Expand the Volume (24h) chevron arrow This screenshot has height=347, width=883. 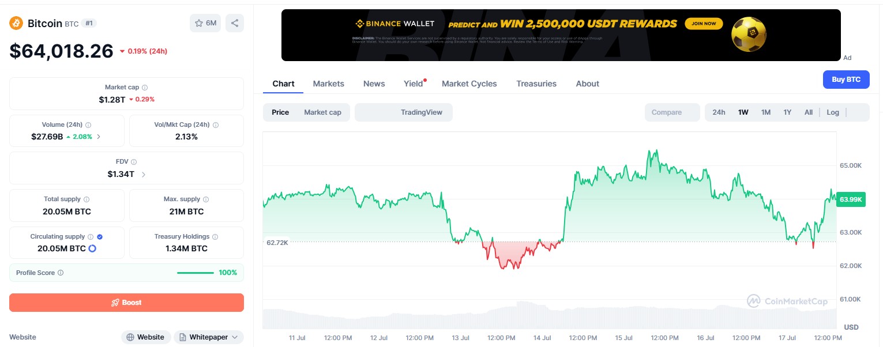(x=99, y=137)
